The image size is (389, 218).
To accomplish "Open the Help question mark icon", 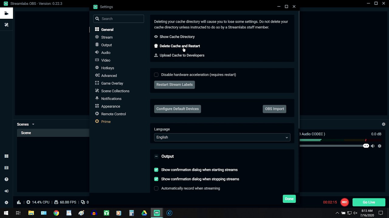I will (x=6, y=179).
